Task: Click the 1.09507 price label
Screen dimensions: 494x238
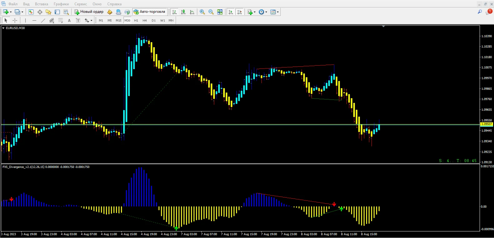Action: (486, 124)
